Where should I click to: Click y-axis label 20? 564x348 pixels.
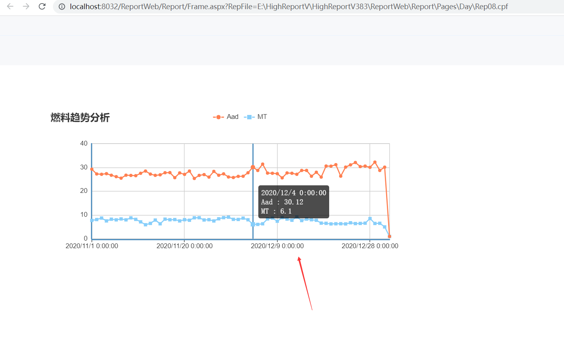(x=84, y=191)
